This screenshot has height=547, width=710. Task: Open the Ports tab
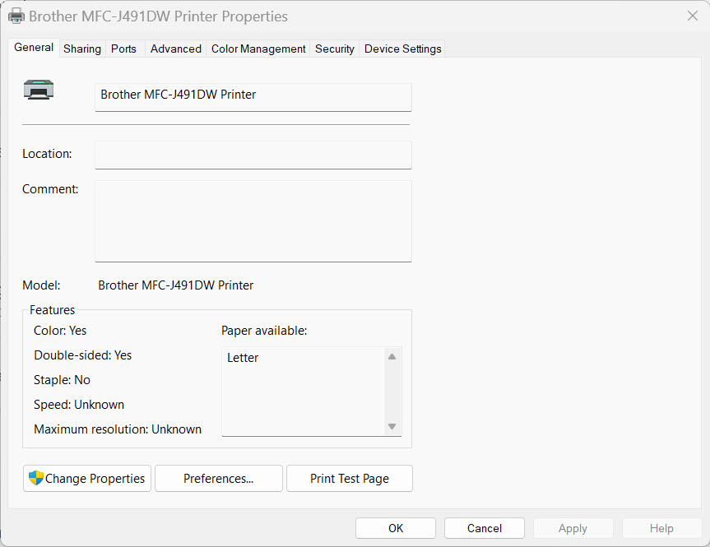point(123,49)
